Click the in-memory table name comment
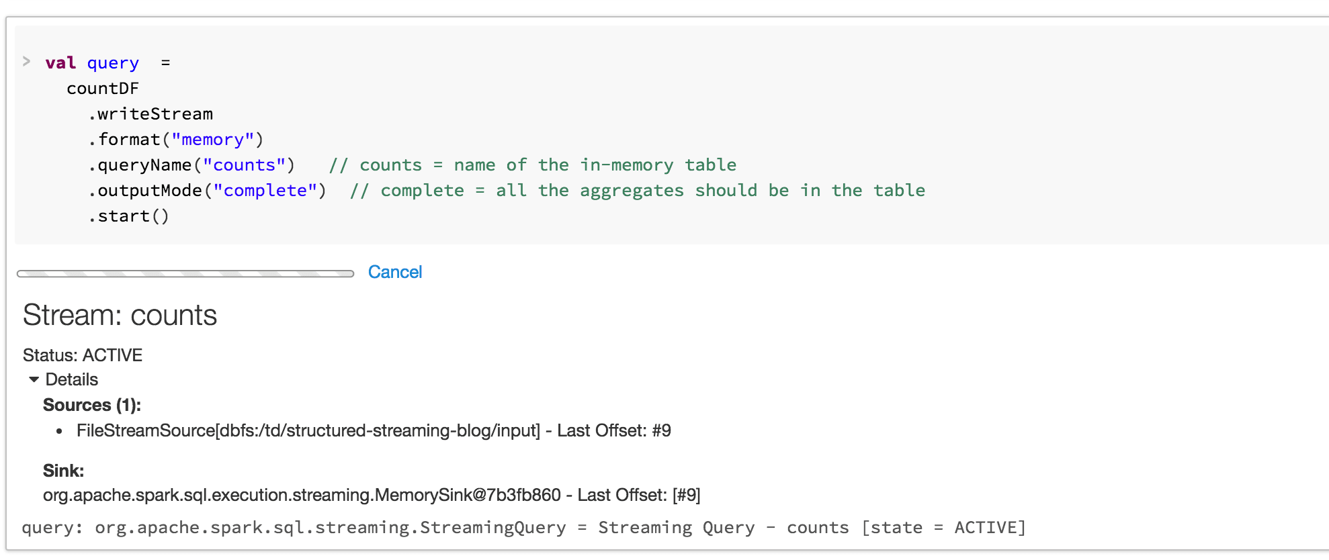This screenshot has width=1329, height=560. [x=532, y=165]
